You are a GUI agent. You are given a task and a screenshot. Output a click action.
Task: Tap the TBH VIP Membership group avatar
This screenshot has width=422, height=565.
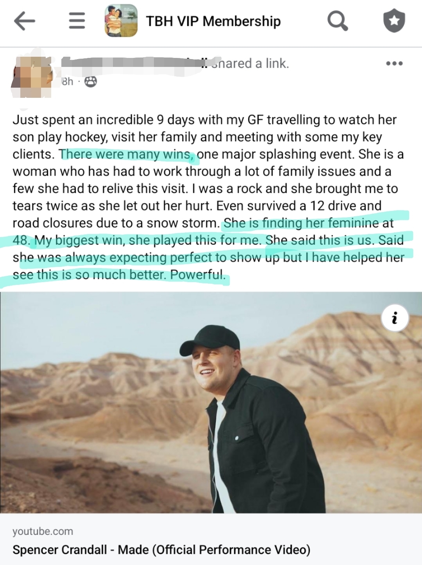click(x=121, y=21)
